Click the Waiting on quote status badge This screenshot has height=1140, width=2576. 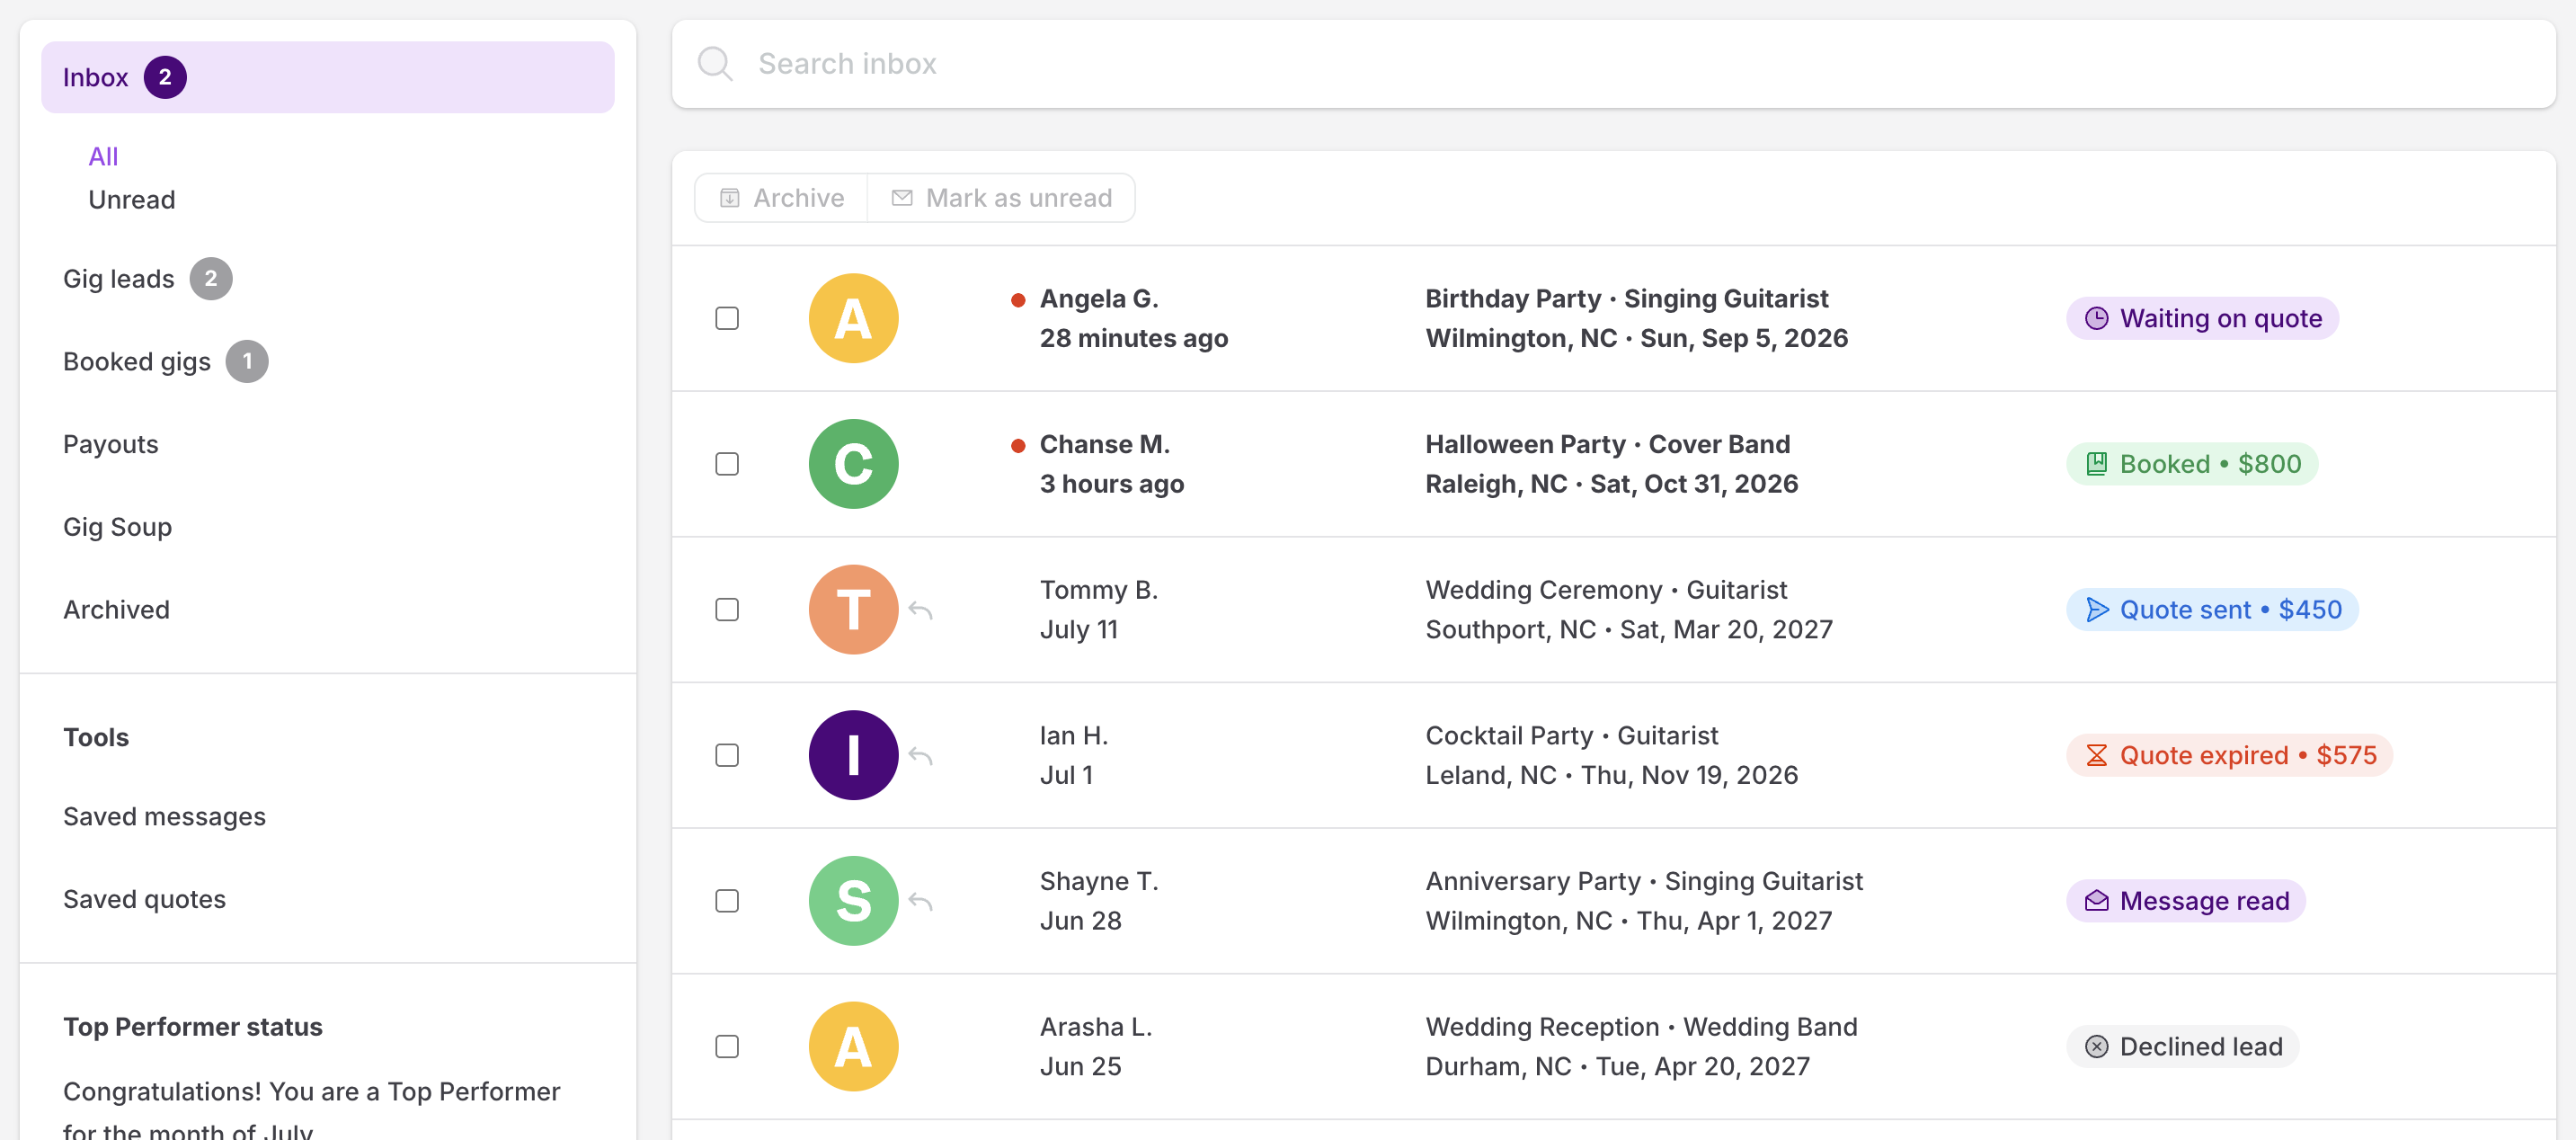pyautogui.click(x=2202, y=318)
